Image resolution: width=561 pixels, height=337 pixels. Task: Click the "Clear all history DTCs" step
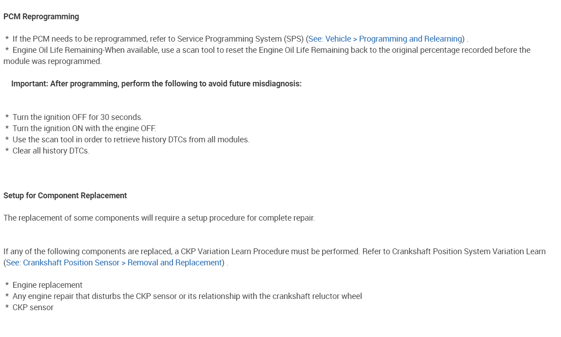pyautogui.click(x=51, y=151)
